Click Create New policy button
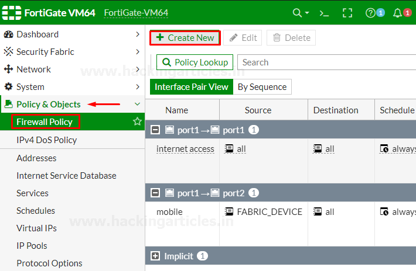Image resolution: width=416 pixels, height=271 pixels. pos(185,38)
